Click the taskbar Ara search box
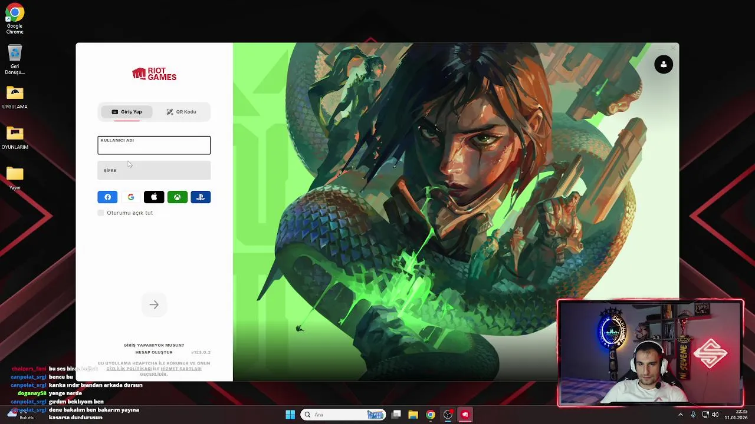This screenshot has height=424, width=755. [x=344, y=415]
